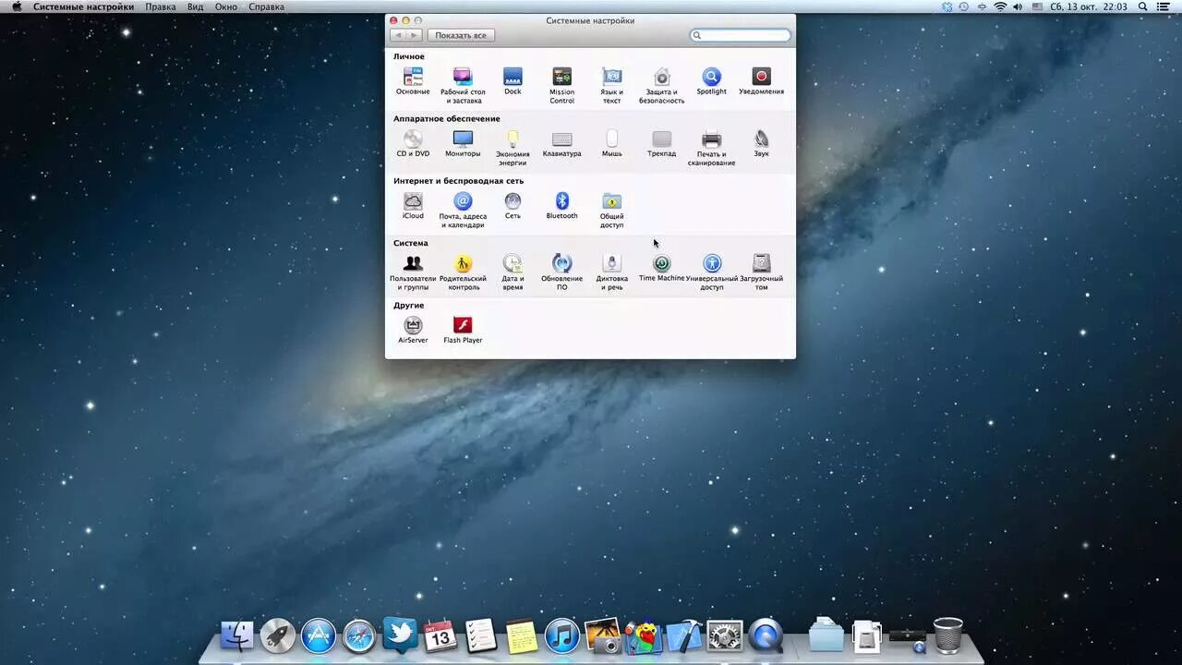Open Spotlight search in menu bar
The width and height of the screenshot is (1182, 665).
click(1143, 6)
